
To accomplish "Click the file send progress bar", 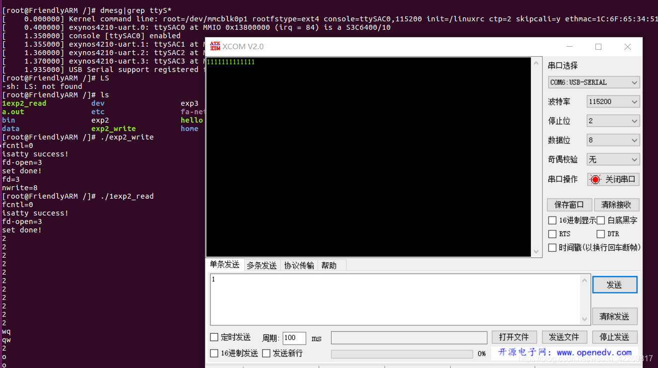I will click(x=402, y=354).
